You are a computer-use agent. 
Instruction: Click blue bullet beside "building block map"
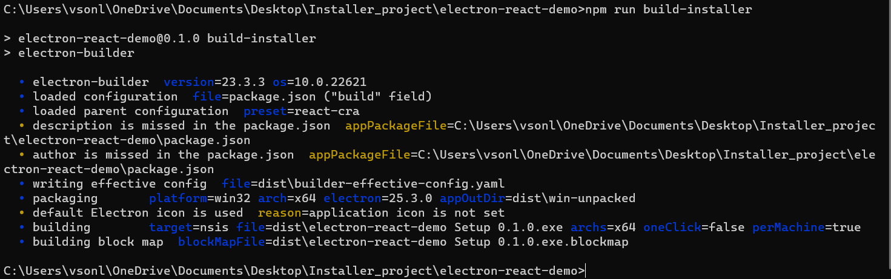[x=22, y=242]
